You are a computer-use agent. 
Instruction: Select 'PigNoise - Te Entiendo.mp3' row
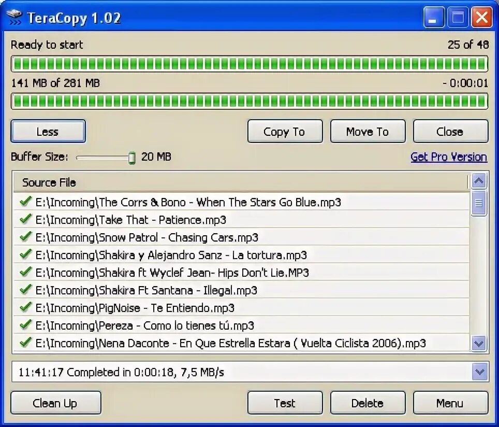(241, 307)
